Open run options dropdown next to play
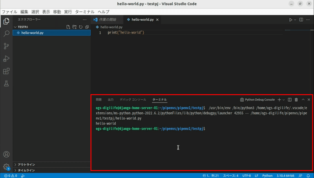Screen dimensions: 314x178 click(295, 20)
